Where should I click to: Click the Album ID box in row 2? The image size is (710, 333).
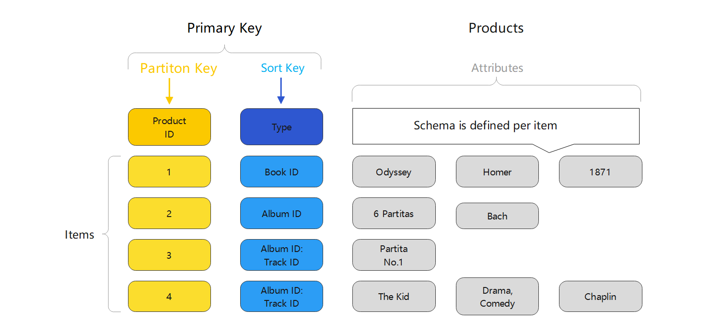[x=281, y=213]
